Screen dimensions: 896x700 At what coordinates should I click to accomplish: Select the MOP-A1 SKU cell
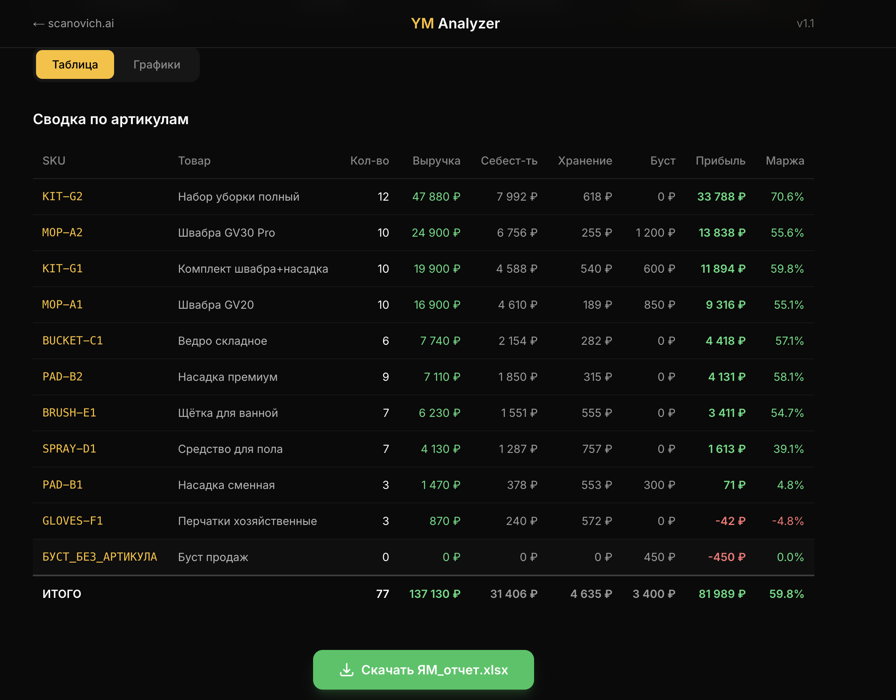coord(62,305)
